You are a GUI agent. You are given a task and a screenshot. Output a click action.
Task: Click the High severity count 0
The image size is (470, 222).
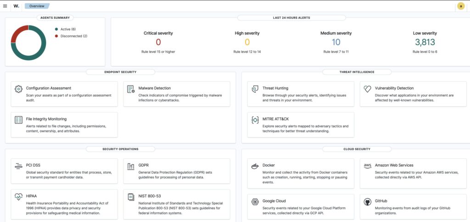click(247, 42)
